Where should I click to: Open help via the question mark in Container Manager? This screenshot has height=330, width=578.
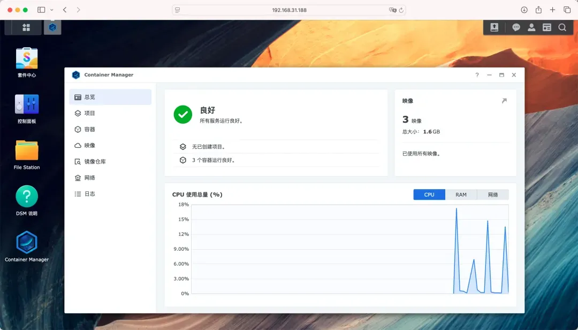click(477, 75)
